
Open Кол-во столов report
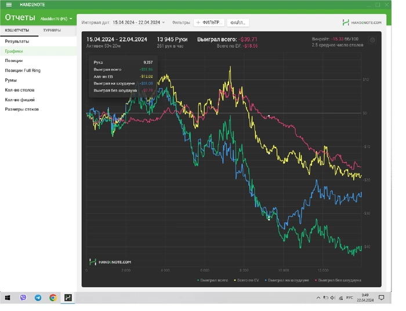click(x=38, y=90)
